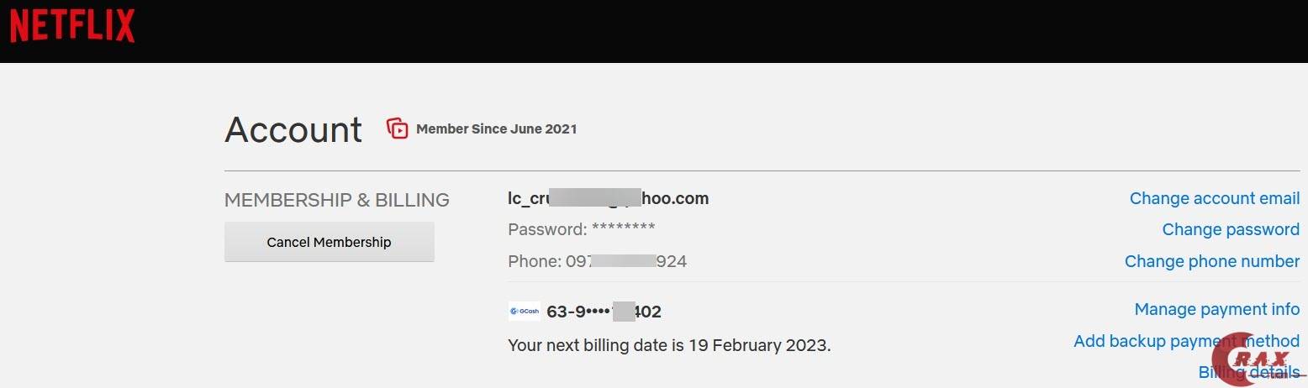The image size is (1308, 388).
Task: Click the masked GCash account number
Action: point(604,312)
